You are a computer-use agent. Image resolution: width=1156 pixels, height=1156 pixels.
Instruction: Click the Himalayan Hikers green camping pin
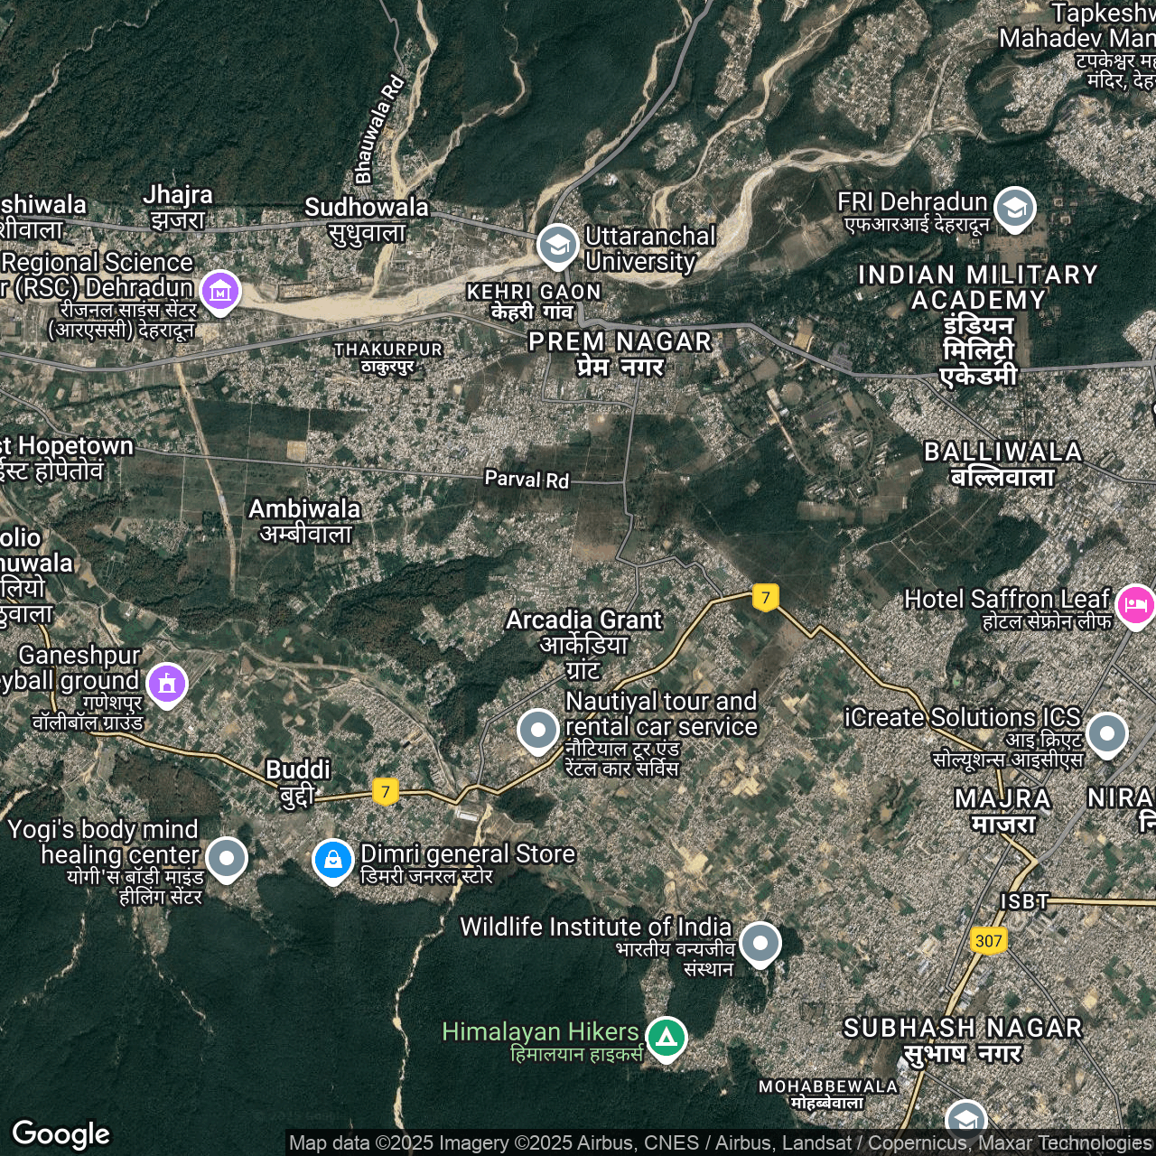tap(667, 1038)
